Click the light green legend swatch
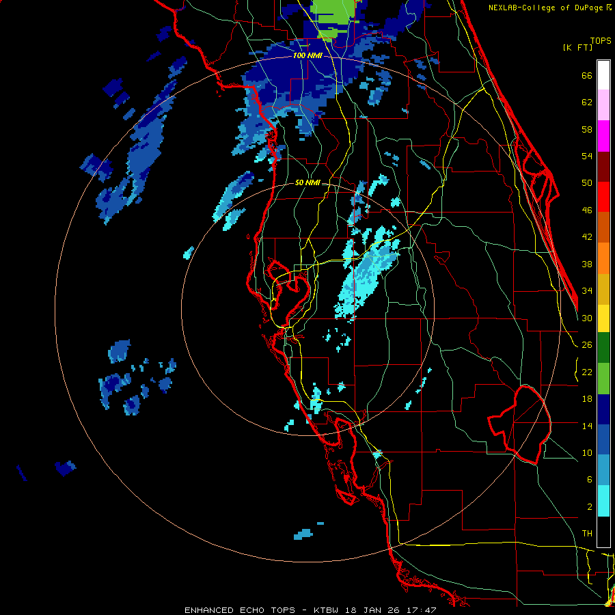Image resolution: width=615 pixels, height=615 pixels. pyautogui.click(x=603, y=379)
